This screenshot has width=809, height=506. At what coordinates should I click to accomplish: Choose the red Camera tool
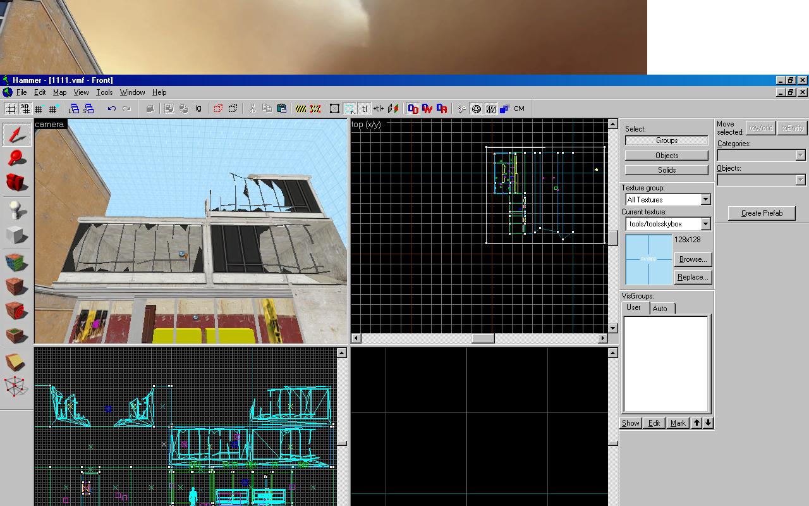(x=17, y=183)
